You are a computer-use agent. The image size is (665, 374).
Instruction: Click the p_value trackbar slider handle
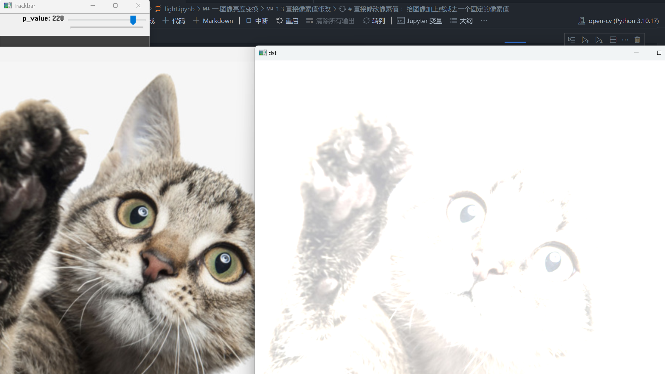[x=133, y=20]
